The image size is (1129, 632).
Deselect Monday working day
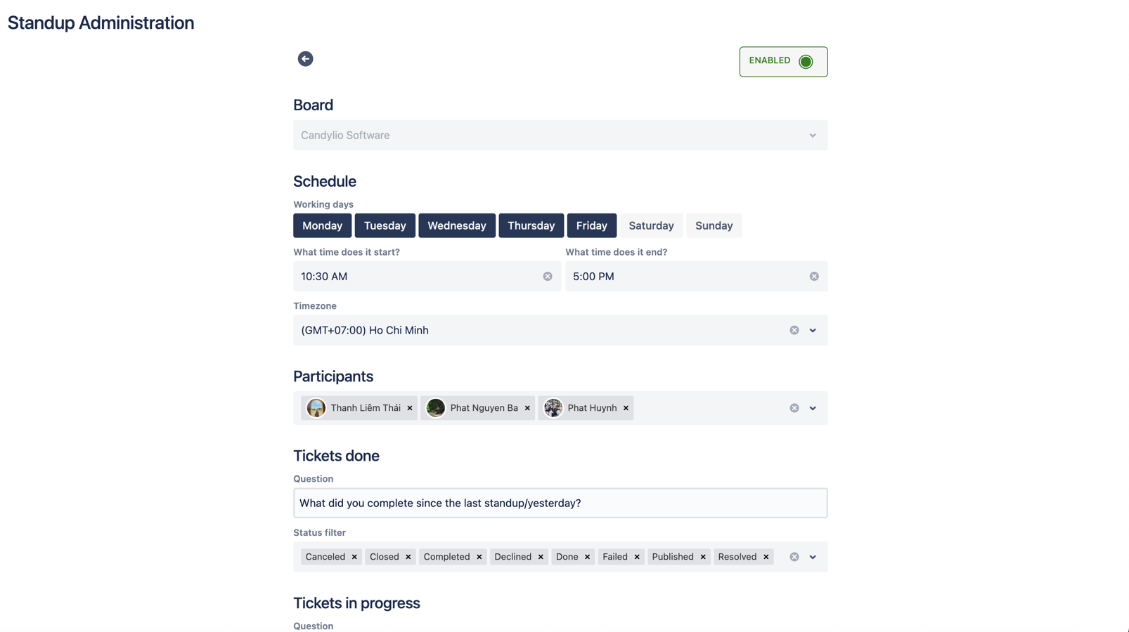click(322, 225)
